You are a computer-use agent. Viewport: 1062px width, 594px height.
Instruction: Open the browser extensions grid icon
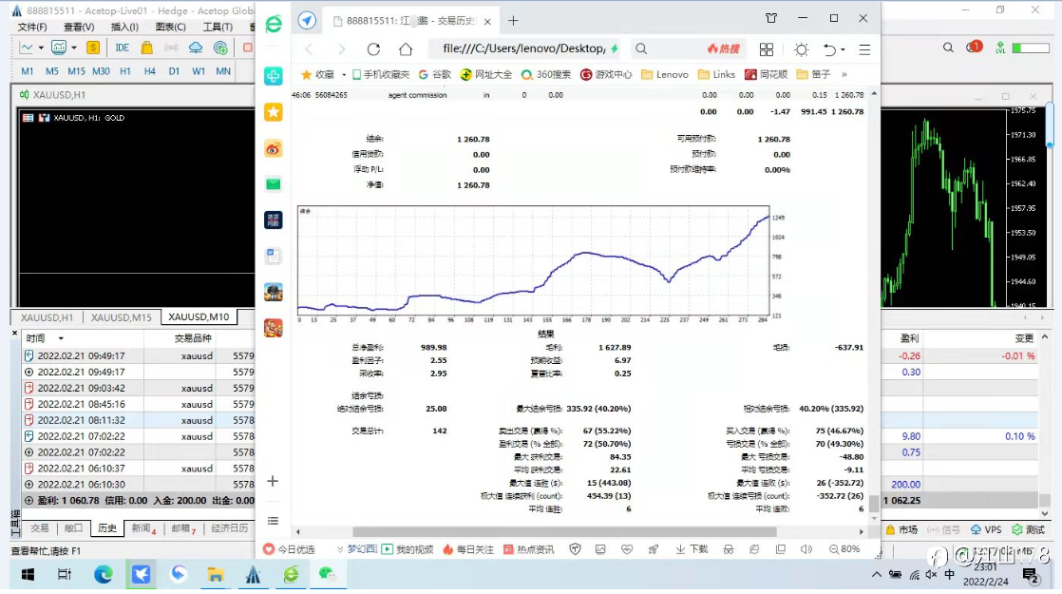click(x=766, y=49)
